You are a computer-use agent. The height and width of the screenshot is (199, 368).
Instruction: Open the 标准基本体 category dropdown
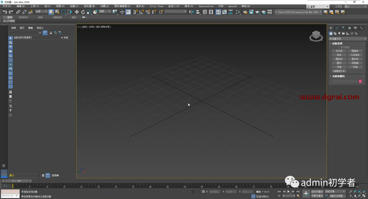click(x=348, y=39)
